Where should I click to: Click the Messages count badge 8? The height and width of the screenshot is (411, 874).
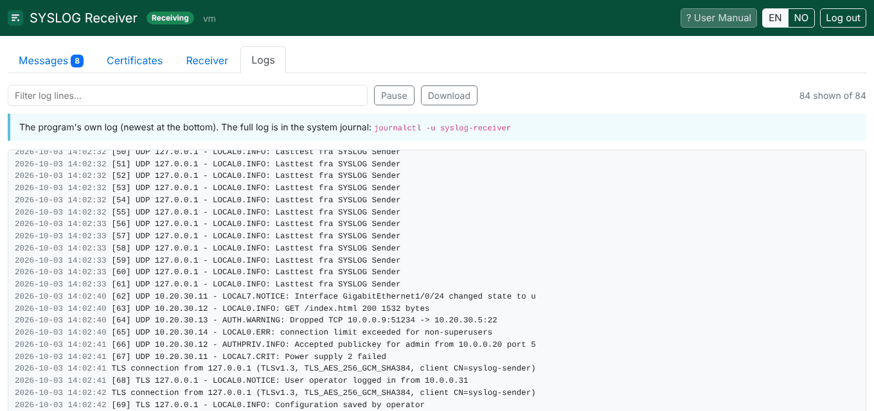pos(77,61)
